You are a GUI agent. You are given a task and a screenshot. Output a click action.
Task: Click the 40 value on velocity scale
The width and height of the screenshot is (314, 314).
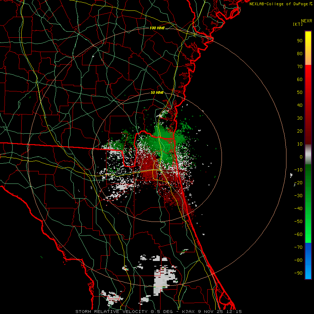(x=300, y=105)
